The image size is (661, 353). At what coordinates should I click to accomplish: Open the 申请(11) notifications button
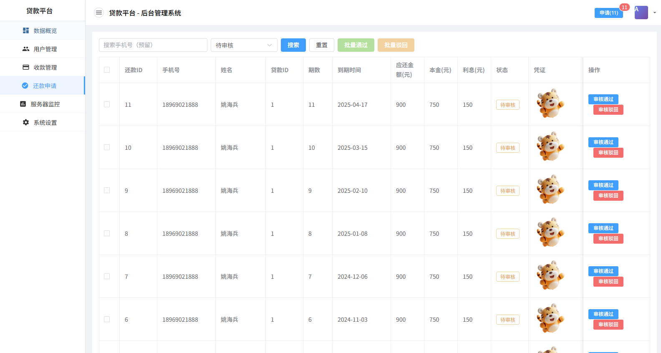tap(608, 13)
